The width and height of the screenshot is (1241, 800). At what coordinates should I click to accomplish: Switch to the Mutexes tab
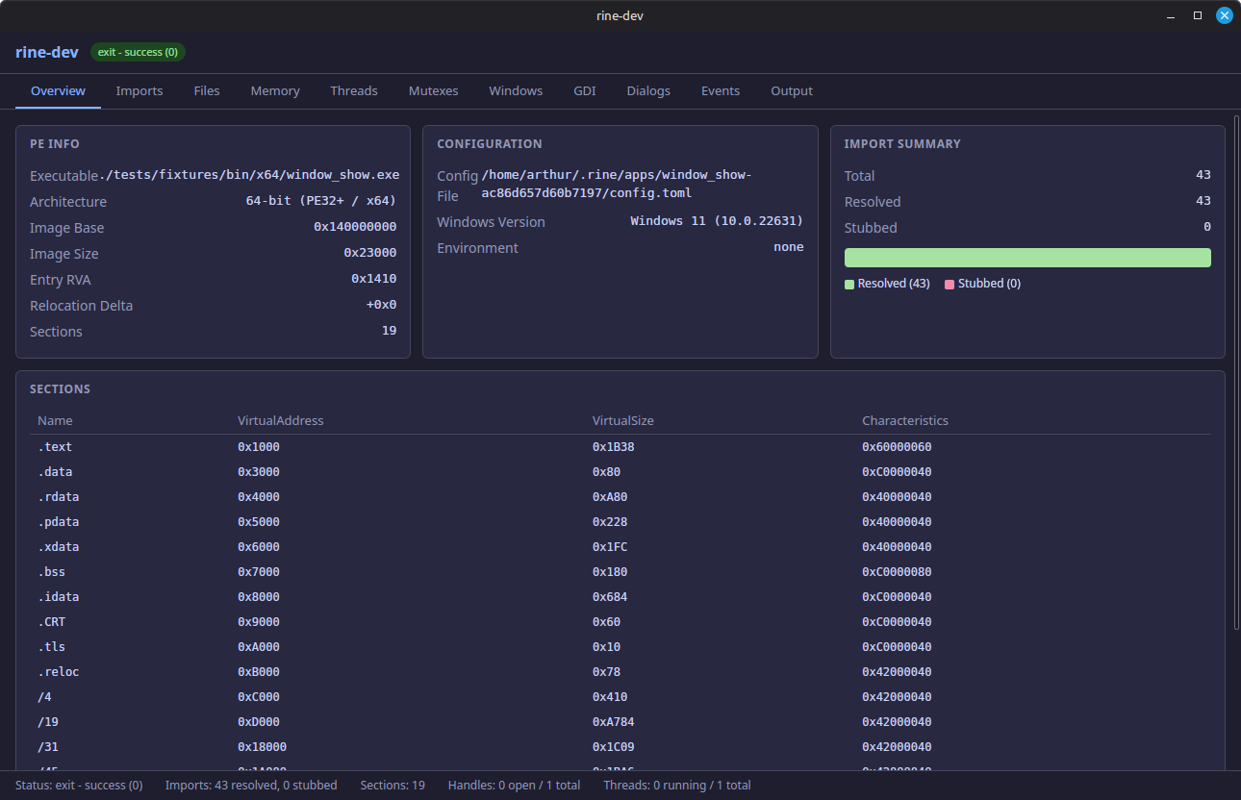433,90
